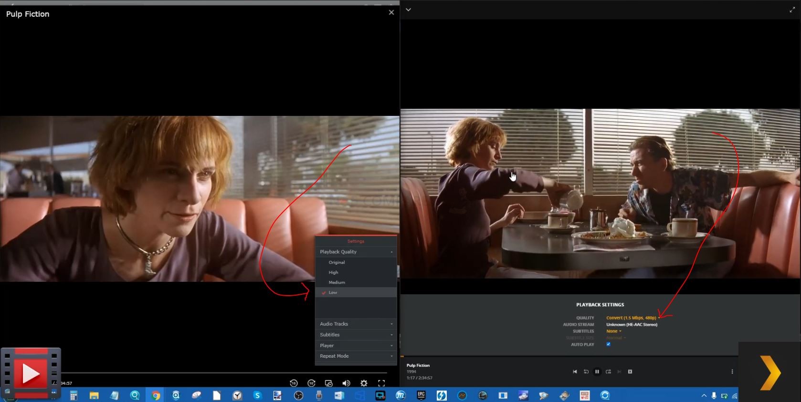Click Pulp Fiction title link in Plex

(418, 365)
